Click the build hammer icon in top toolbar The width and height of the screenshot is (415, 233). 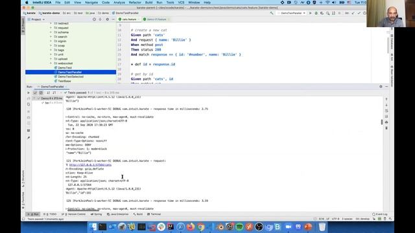[272, 13]
